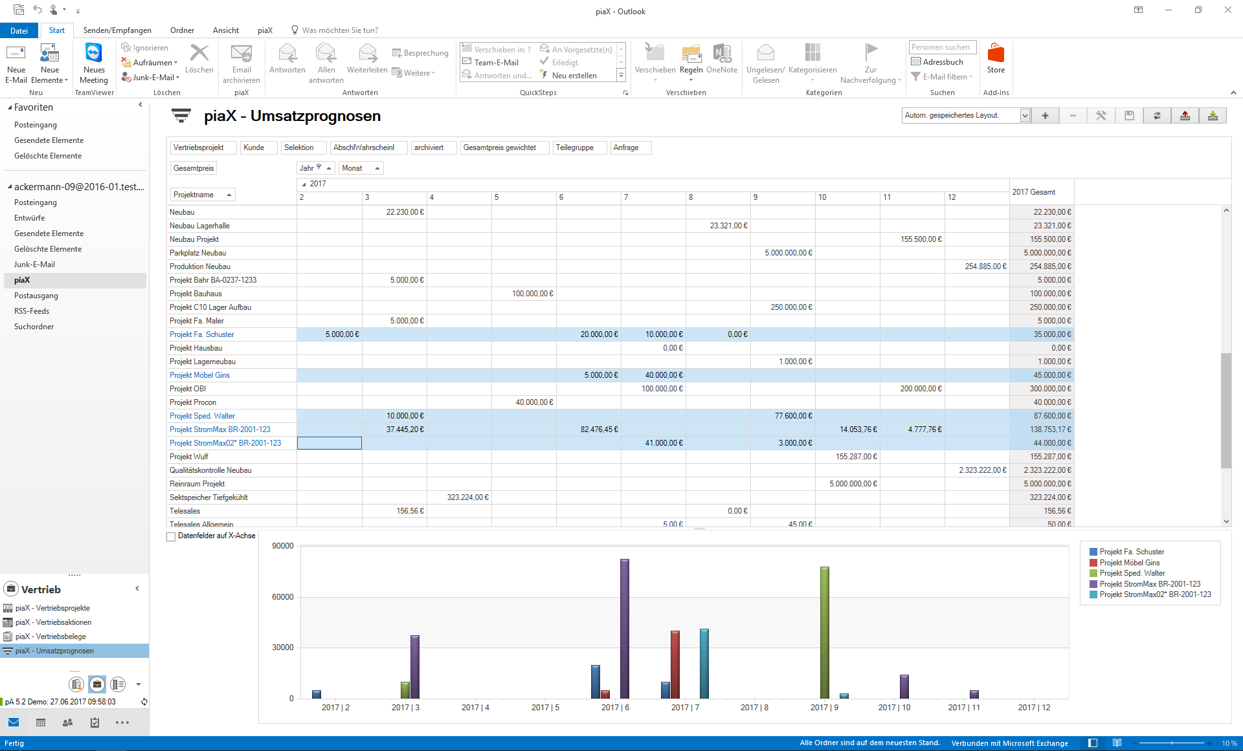Viewport: 1243px width, 751px height.
Task: Click the Löschen delete icon
Action: (x=199, y=58)
